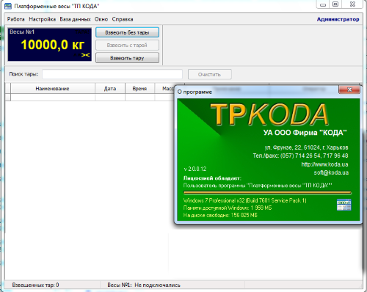Open the Окно menu
Image resolution: width=367 pixels, height=292 pixels.
click(101, 19)
